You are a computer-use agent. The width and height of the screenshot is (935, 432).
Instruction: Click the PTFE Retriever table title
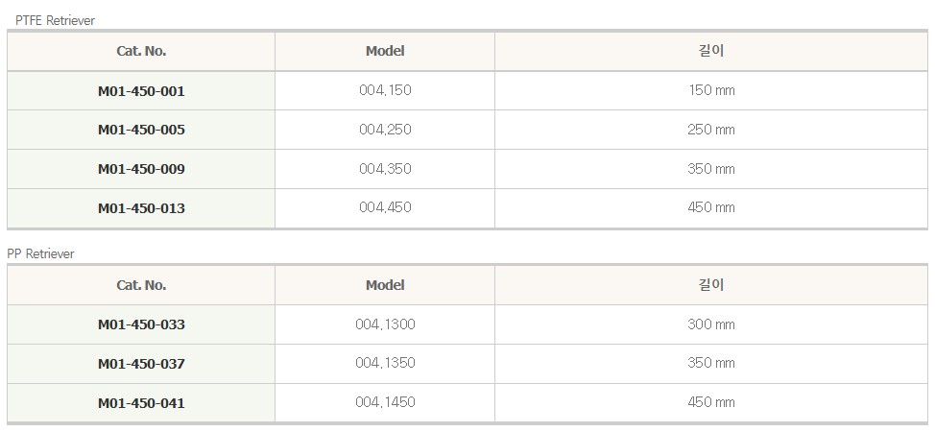(x=55, y=20)
